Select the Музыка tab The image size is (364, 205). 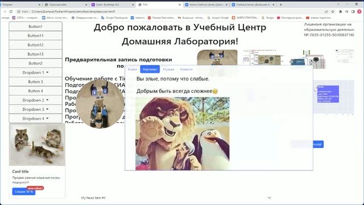pyautogui.click(x=168, y=69)
